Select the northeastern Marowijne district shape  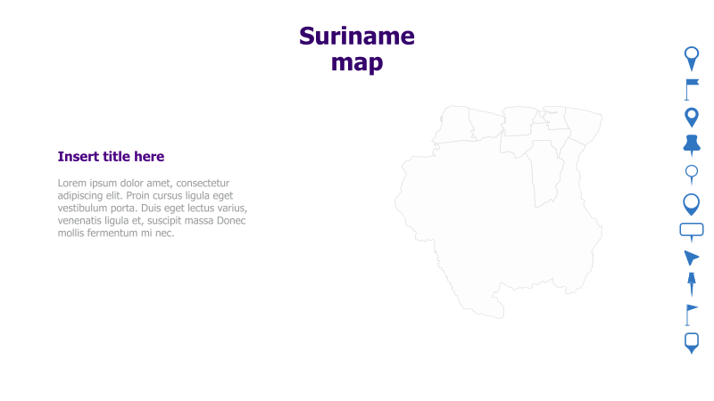[585, 125]
